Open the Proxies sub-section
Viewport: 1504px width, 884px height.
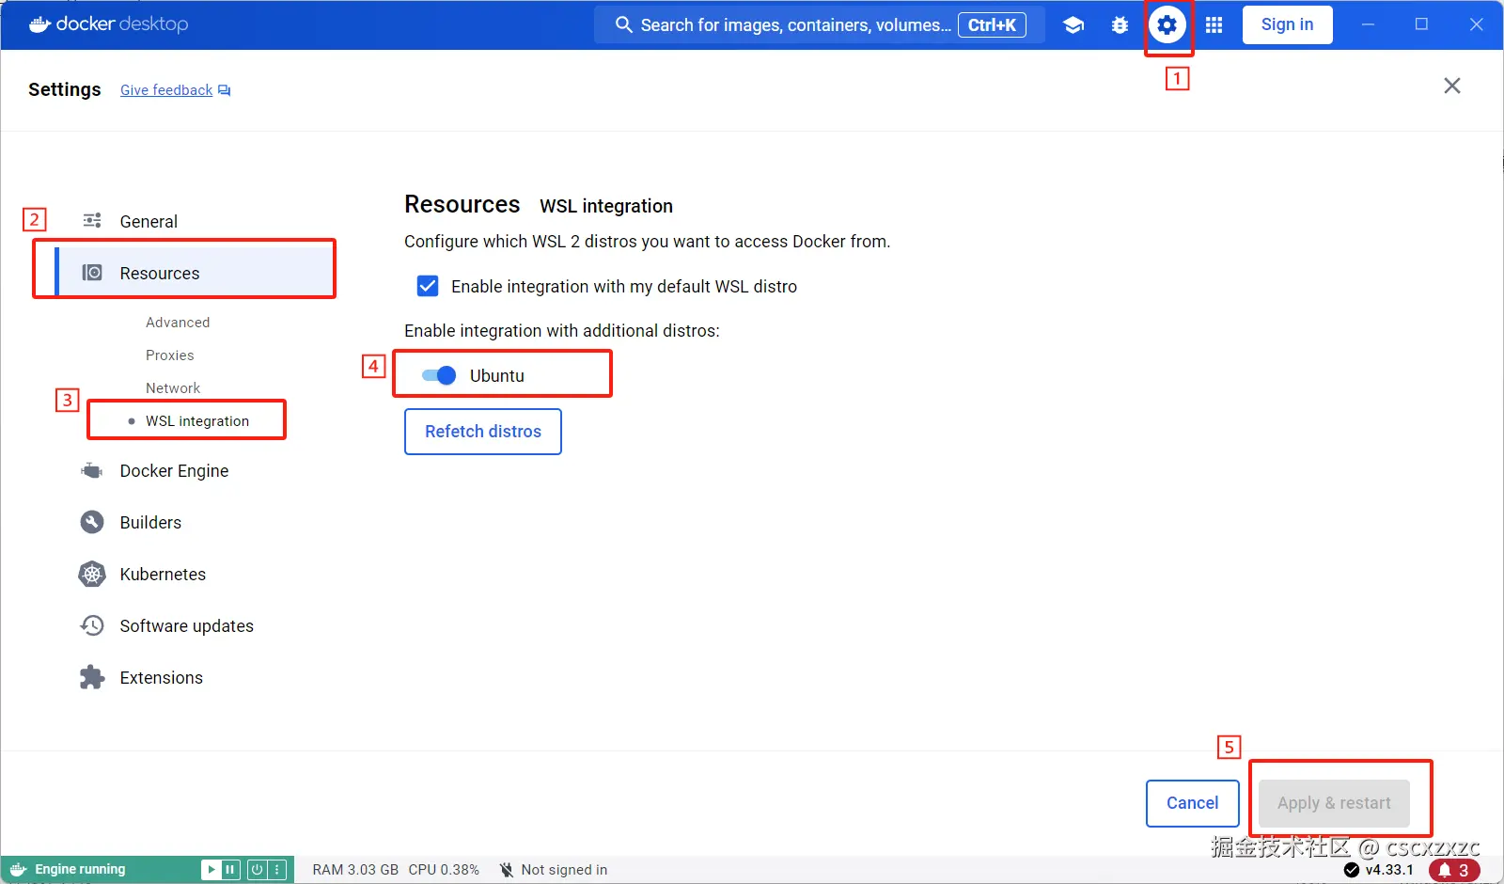(x=170, y=355)
